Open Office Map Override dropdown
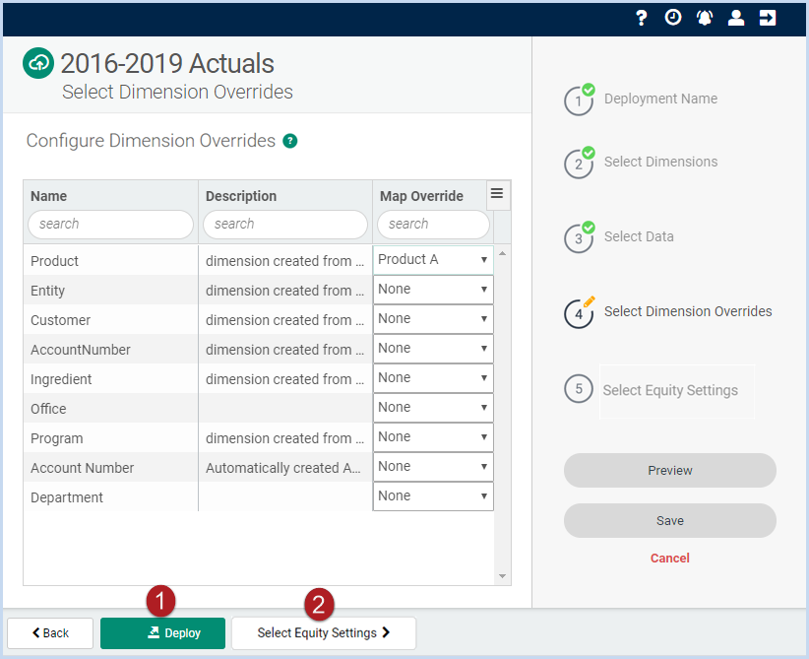 433,408
